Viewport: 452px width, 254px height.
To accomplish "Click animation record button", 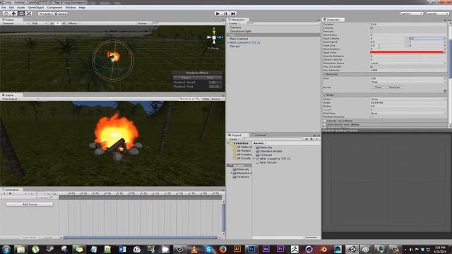I will [x=4, y=193].
